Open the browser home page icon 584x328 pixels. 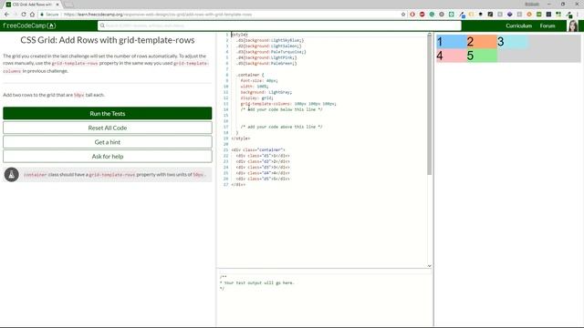pyautogui.click(x=32, y=15)
